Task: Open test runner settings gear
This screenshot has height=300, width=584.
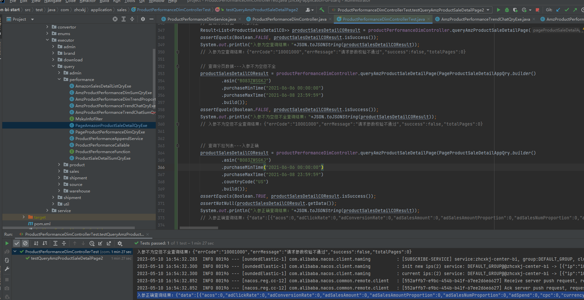Action: coord(120,243)
